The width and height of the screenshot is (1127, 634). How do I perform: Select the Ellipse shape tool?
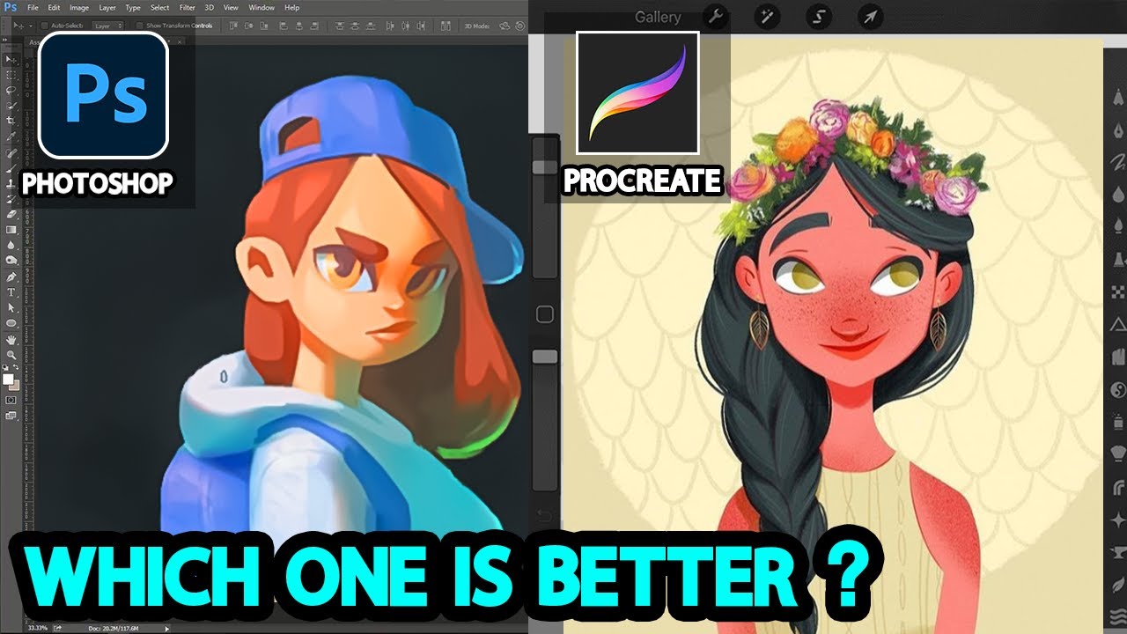[11, 323]
